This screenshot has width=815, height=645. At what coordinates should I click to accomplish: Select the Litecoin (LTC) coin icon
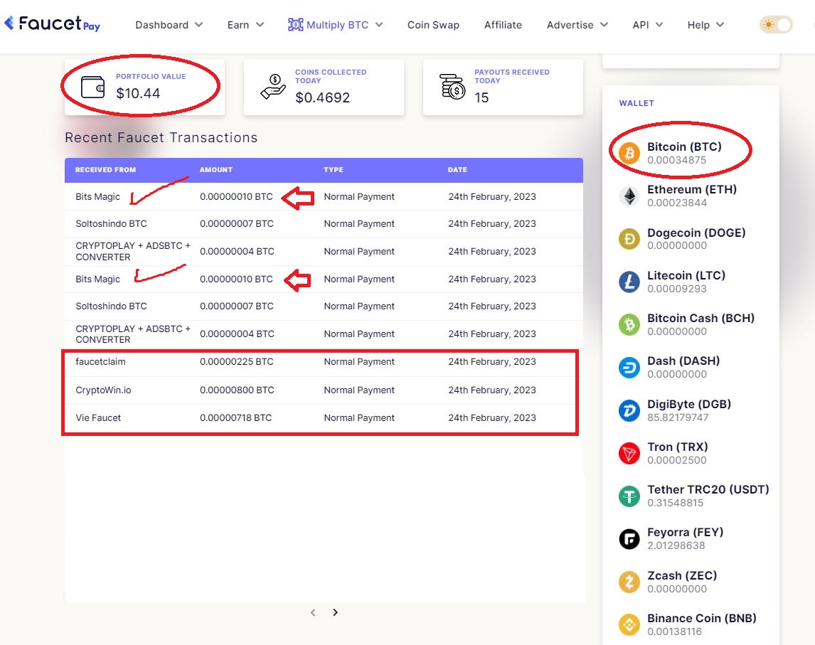(x=629, y=282)
